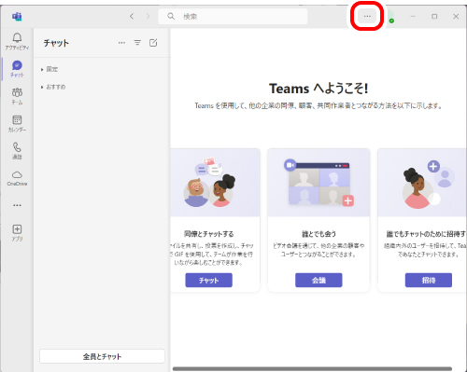This screenshot has width=467, height=372.
Task: Open the chat filter icon
Action: [x=137, y=43]
